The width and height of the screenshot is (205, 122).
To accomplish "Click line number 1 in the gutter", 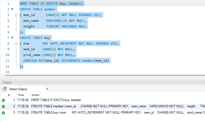I will (8, 4).
